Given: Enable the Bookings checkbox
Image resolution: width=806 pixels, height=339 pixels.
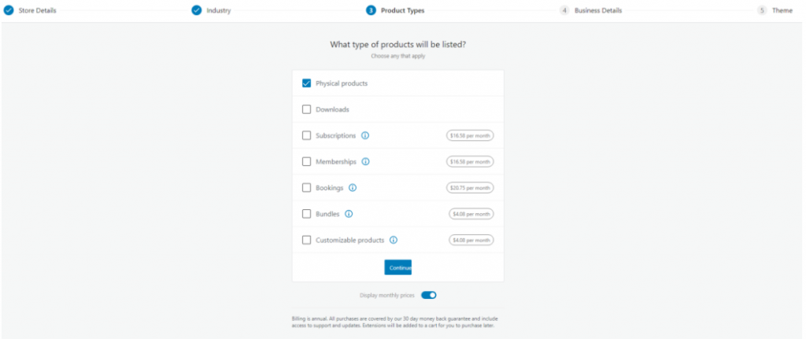Looking at the screenshot, I should (x=306, y=187).
